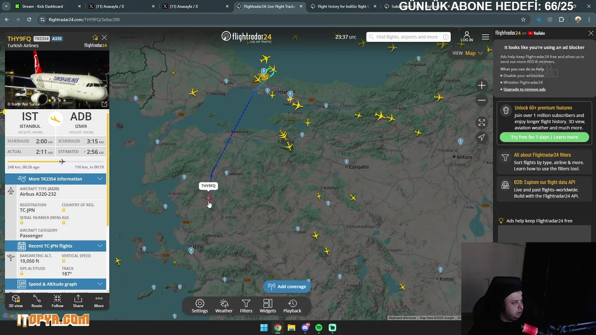
Task: Open the VIEW Map dropdown
Action: pos(468,53)
